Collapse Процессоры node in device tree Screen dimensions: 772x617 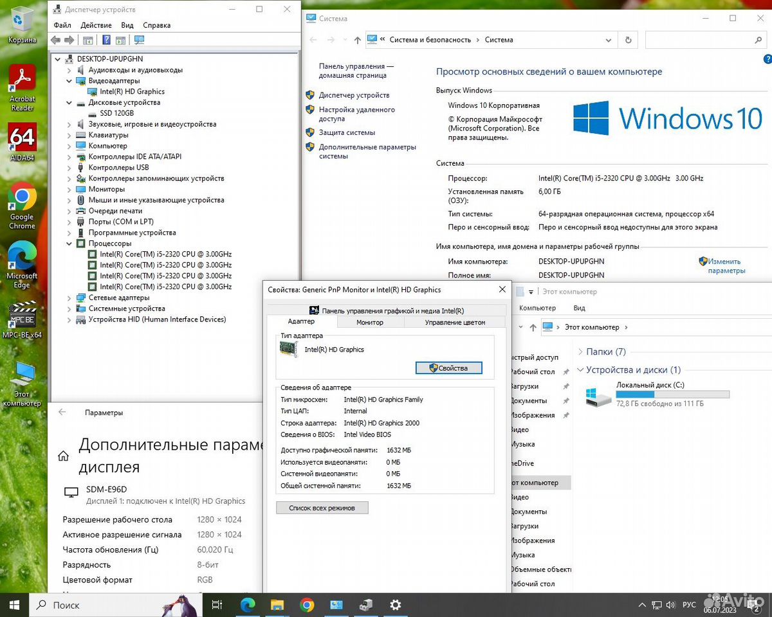pyautogui.click(x=69, y=244)
